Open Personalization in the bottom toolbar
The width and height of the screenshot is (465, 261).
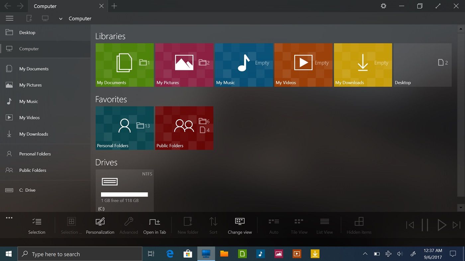point(100,226)
